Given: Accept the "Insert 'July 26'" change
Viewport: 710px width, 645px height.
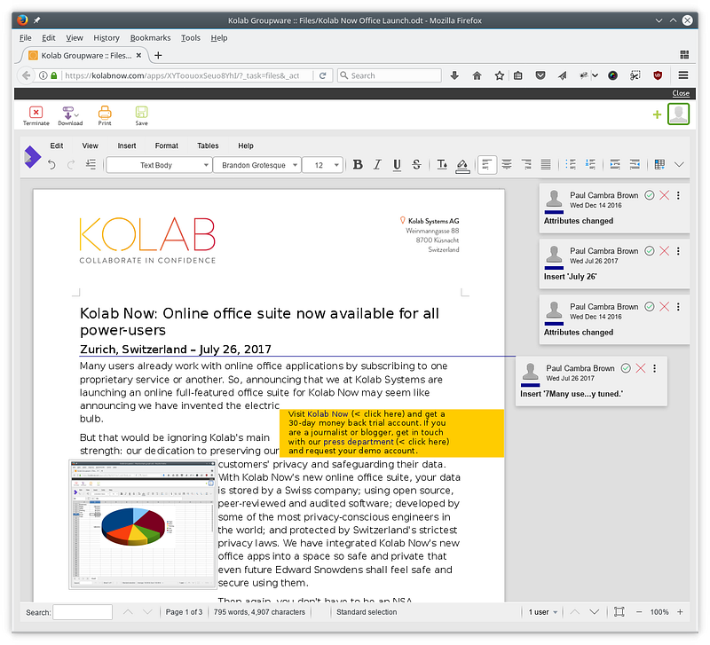Looking at the screenshot, I should 650,251.
